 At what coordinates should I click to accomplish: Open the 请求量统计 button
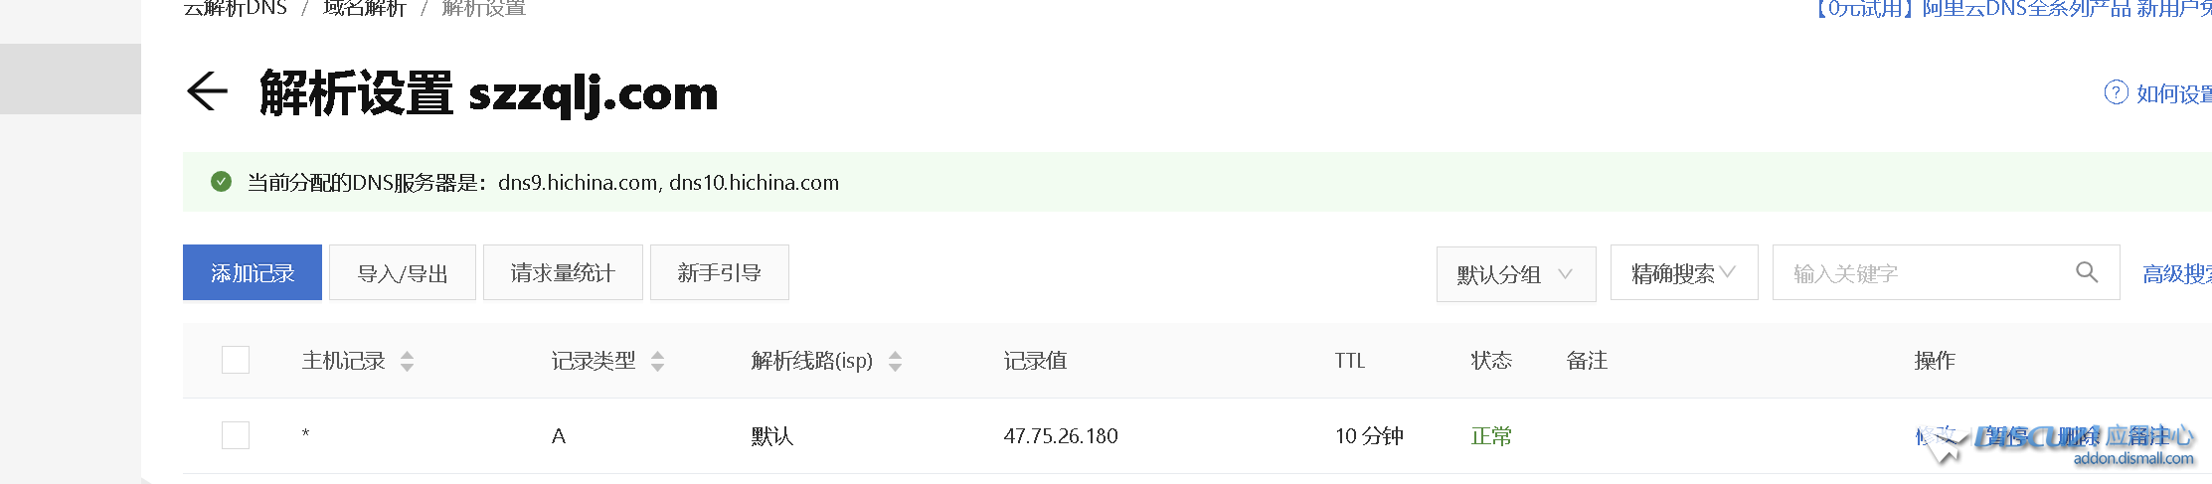563,272
